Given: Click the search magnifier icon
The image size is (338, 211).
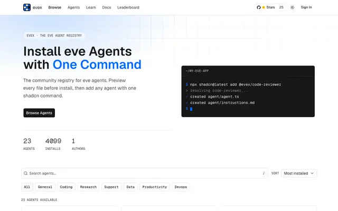Looking at the screenshot, I should (26, 174).
